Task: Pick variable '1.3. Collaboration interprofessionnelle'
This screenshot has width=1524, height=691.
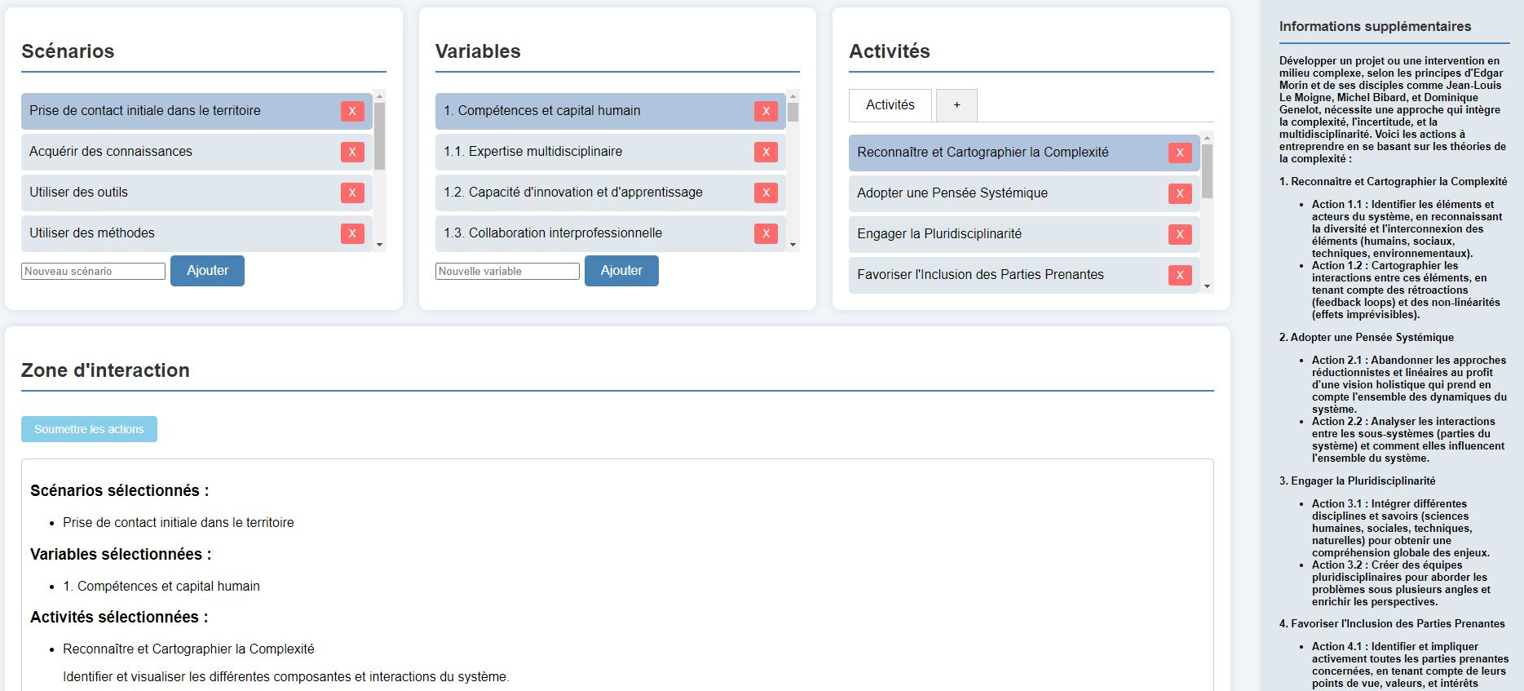Action: [x=611, y=233]
